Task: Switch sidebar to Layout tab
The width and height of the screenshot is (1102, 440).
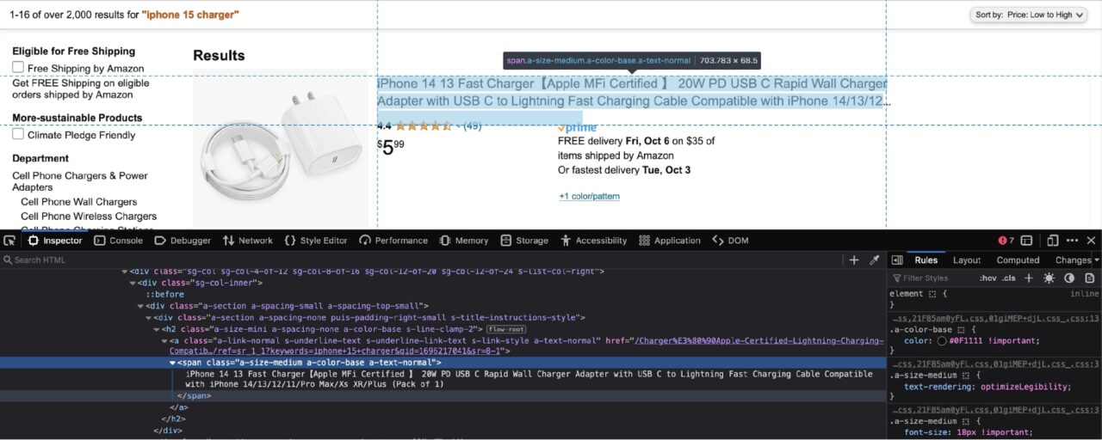Action: [x=967, y=260]
